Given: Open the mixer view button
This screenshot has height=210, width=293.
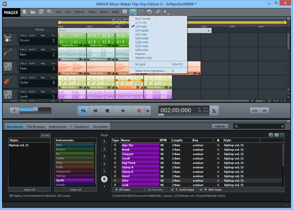Looking at the screenshot, I should [x=255, y=111].
